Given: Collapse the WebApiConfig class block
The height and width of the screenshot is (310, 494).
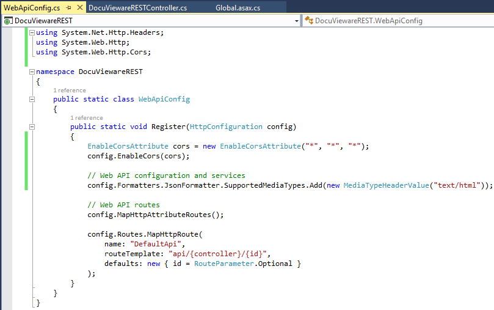Looking at the screenshot, I should [32, 99].
